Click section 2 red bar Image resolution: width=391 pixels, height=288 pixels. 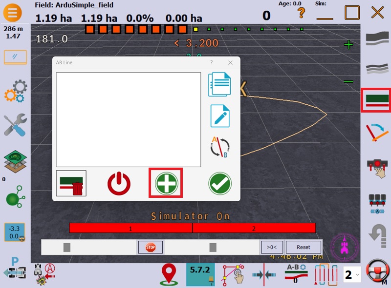click(254, 228)
